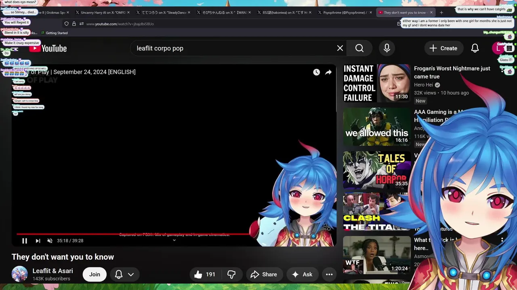Open the Instant Damage Control Failure thumbnail
This screenshot has width=517, height=290.
377,83
